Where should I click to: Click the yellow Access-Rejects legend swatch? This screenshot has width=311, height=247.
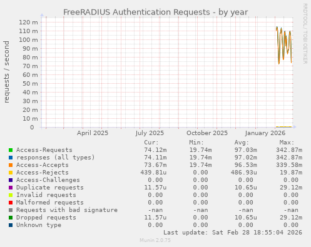pos(11,173)
